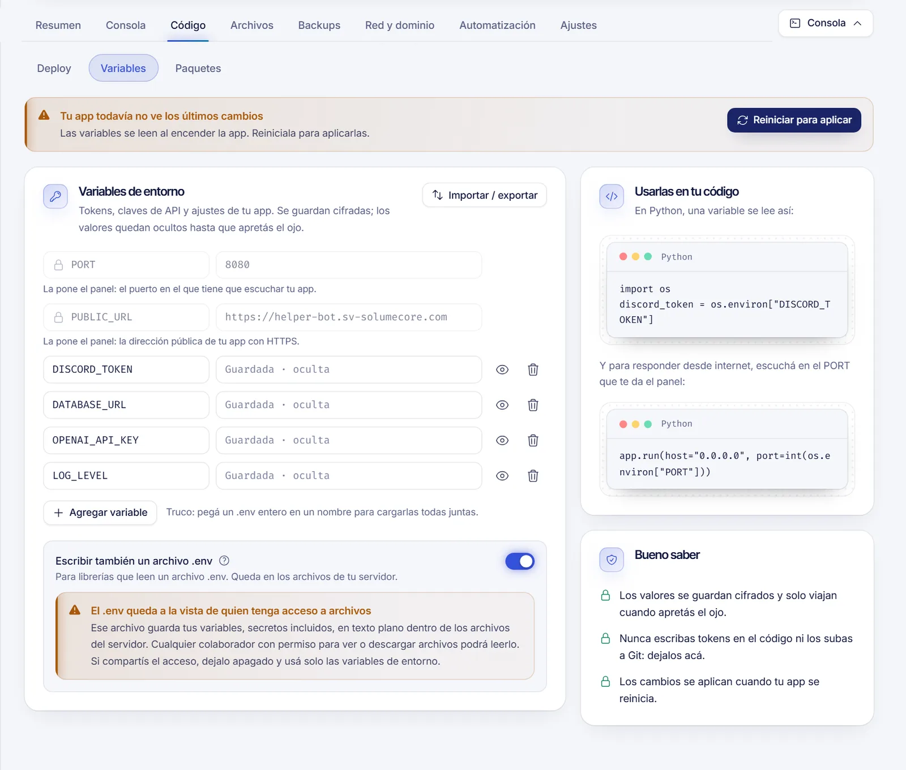The width and height of the screenshot is (906, 770).
Task: Click warning triangle in the restart banner
Action: tap(44, 115)
